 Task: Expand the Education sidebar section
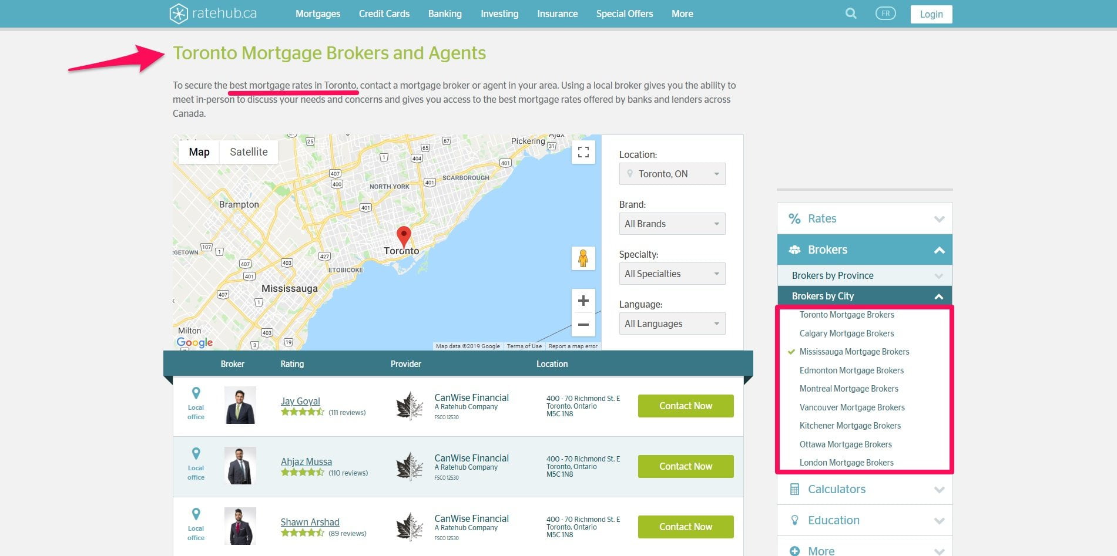coord(865,520)
